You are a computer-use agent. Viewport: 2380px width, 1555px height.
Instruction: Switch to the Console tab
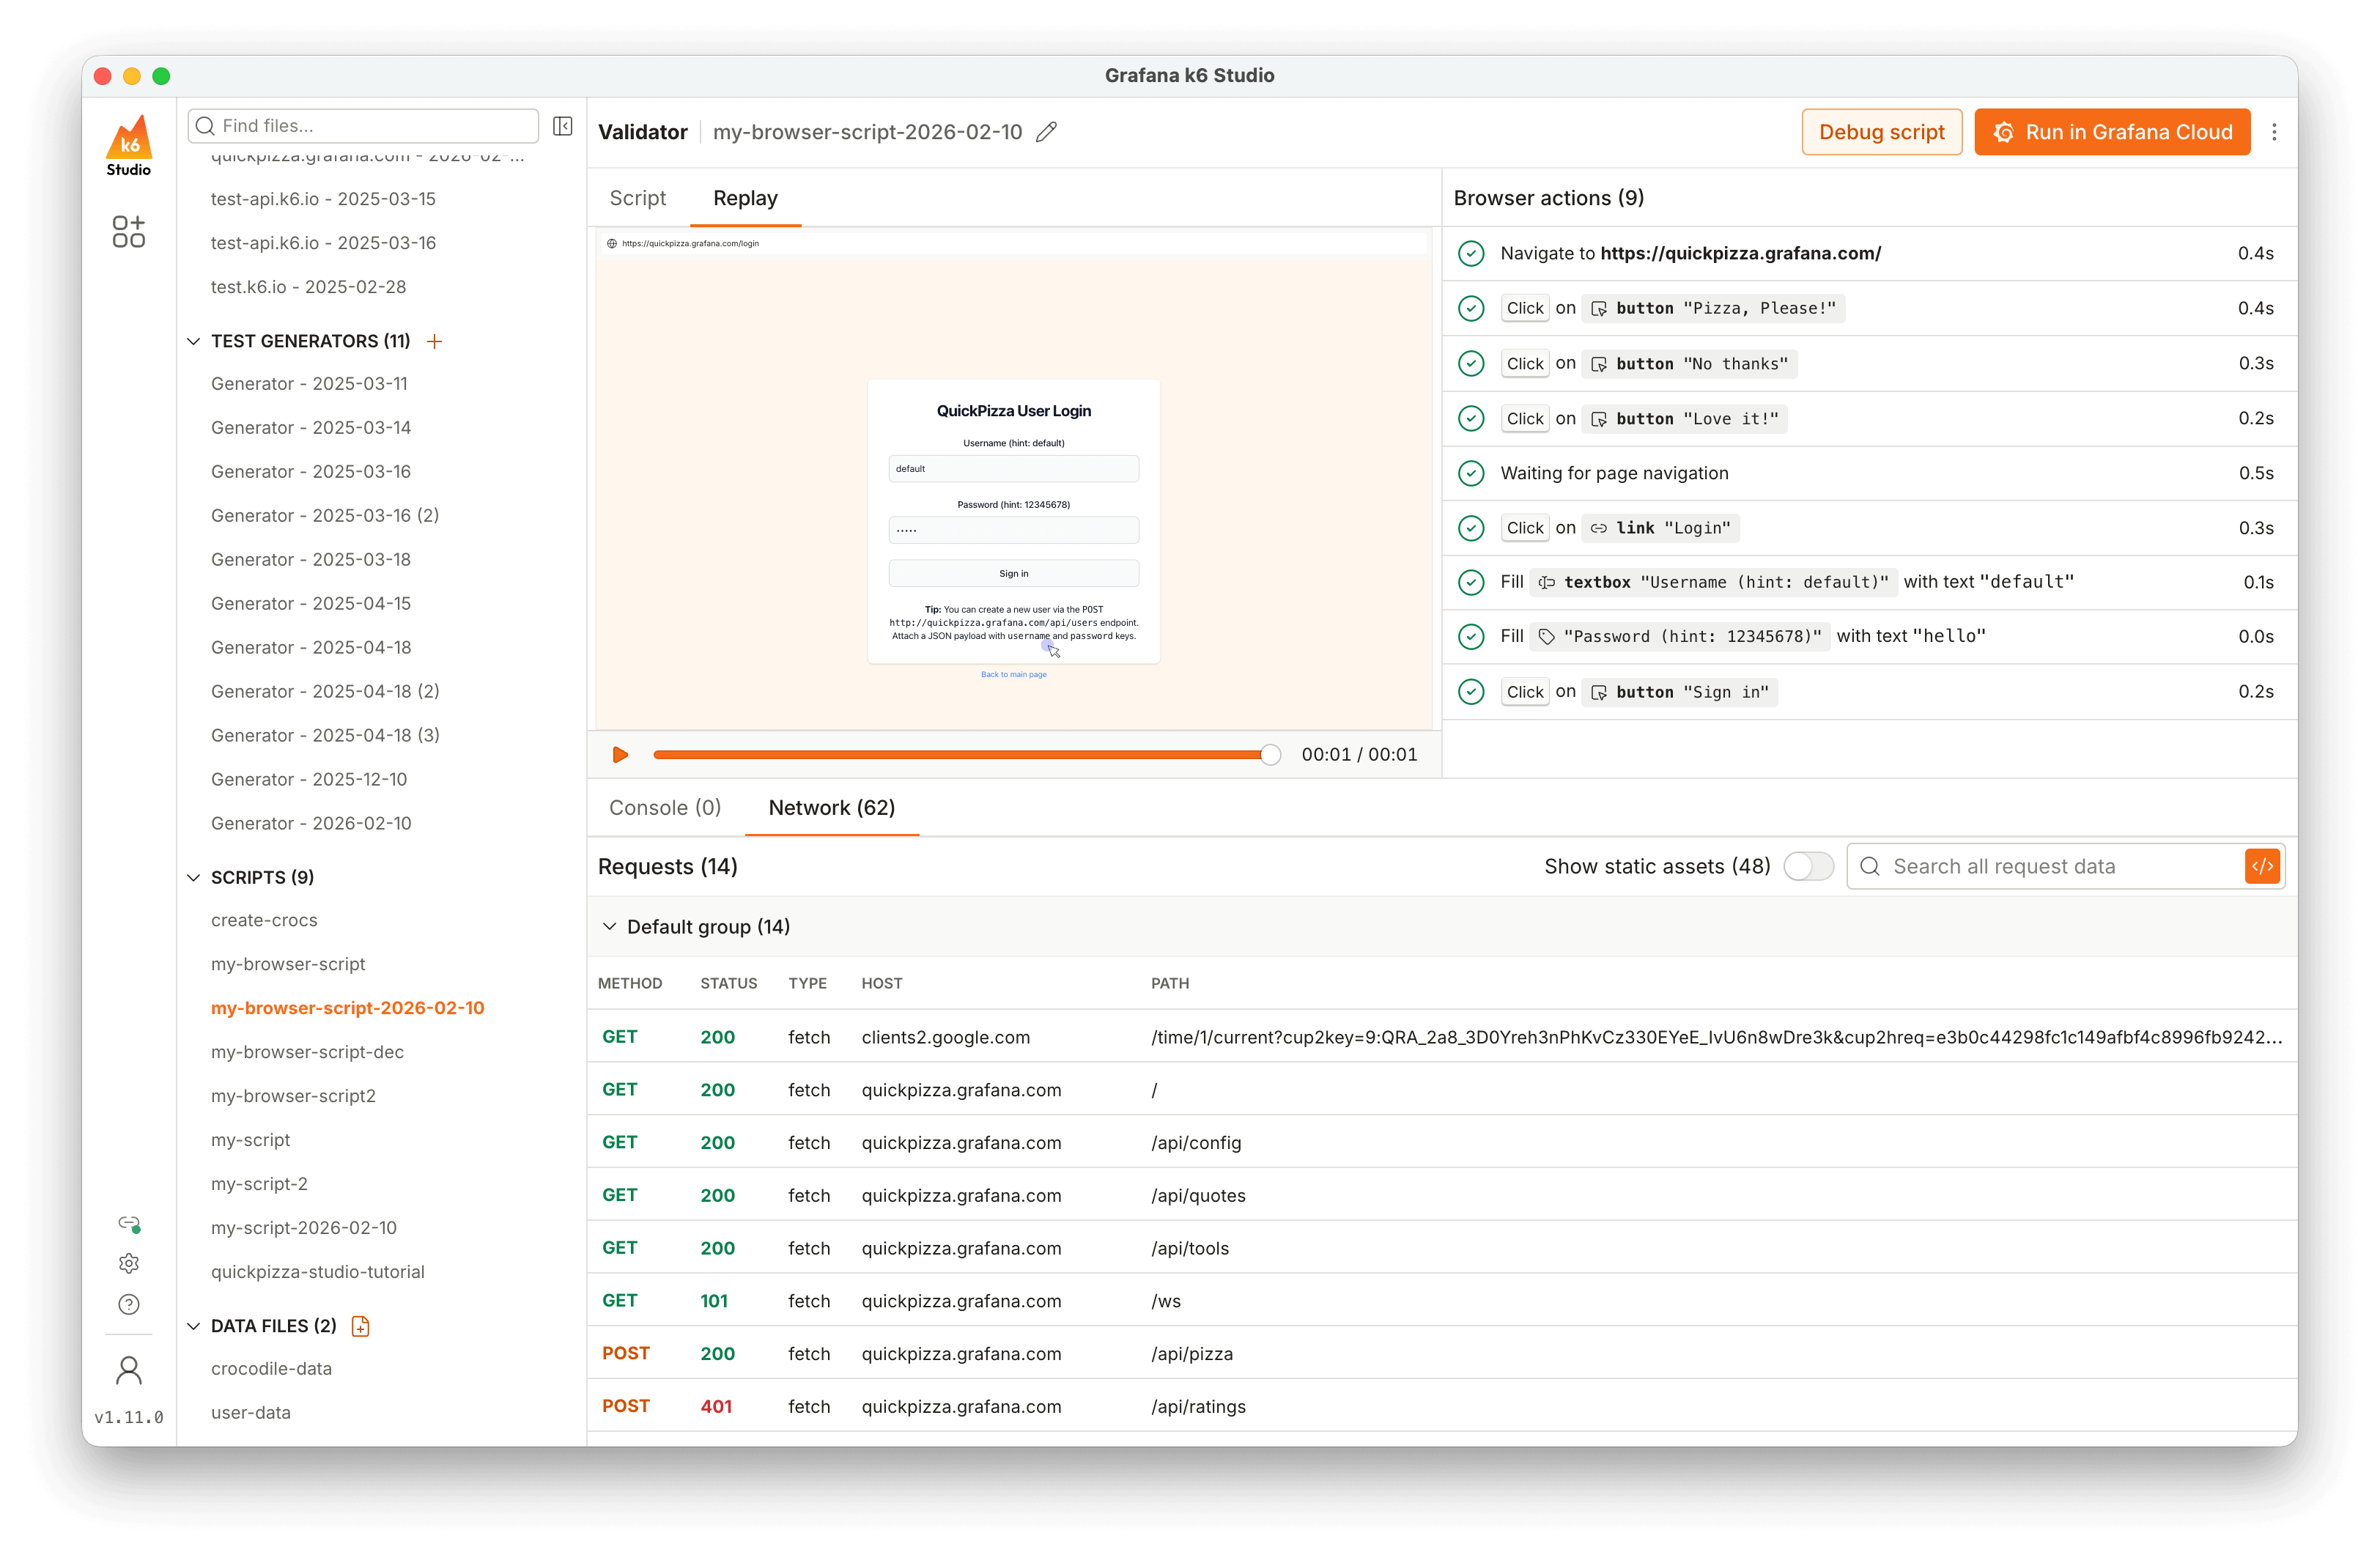pyautogui.click(x=665, y=808)
